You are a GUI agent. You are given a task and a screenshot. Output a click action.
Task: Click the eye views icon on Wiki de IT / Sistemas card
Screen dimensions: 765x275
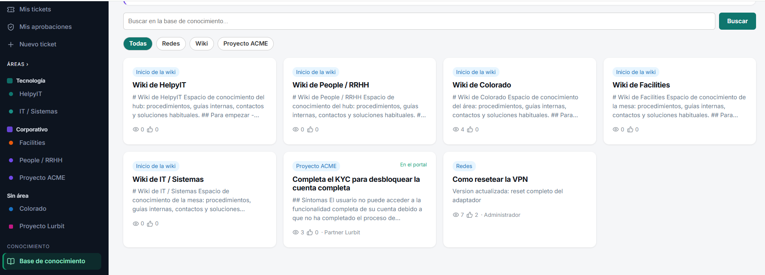136,224
